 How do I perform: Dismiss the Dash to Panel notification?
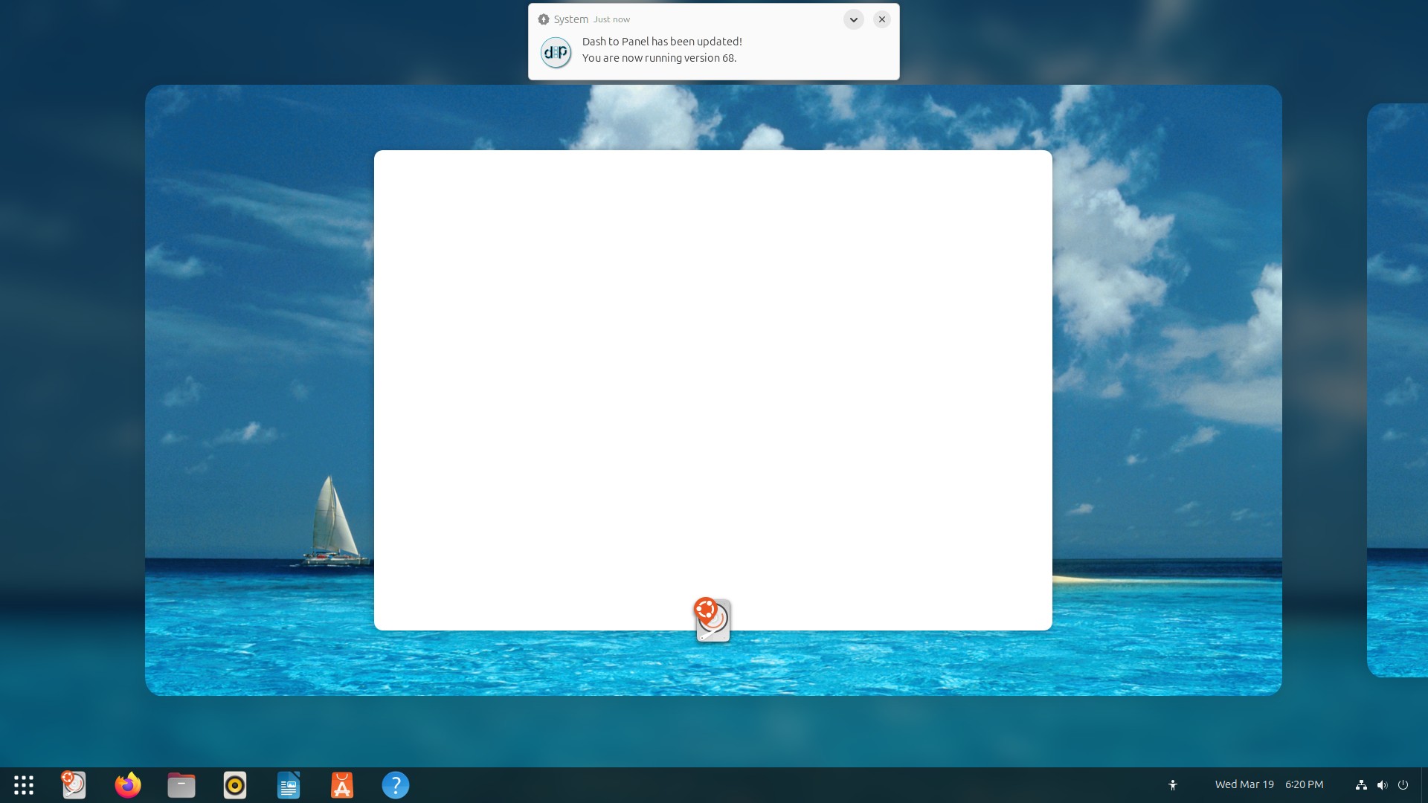[881, 19]
